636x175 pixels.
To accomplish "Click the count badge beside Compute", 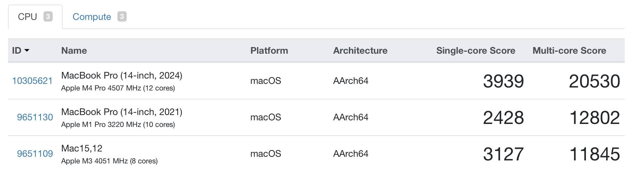I will click(122, 17).
